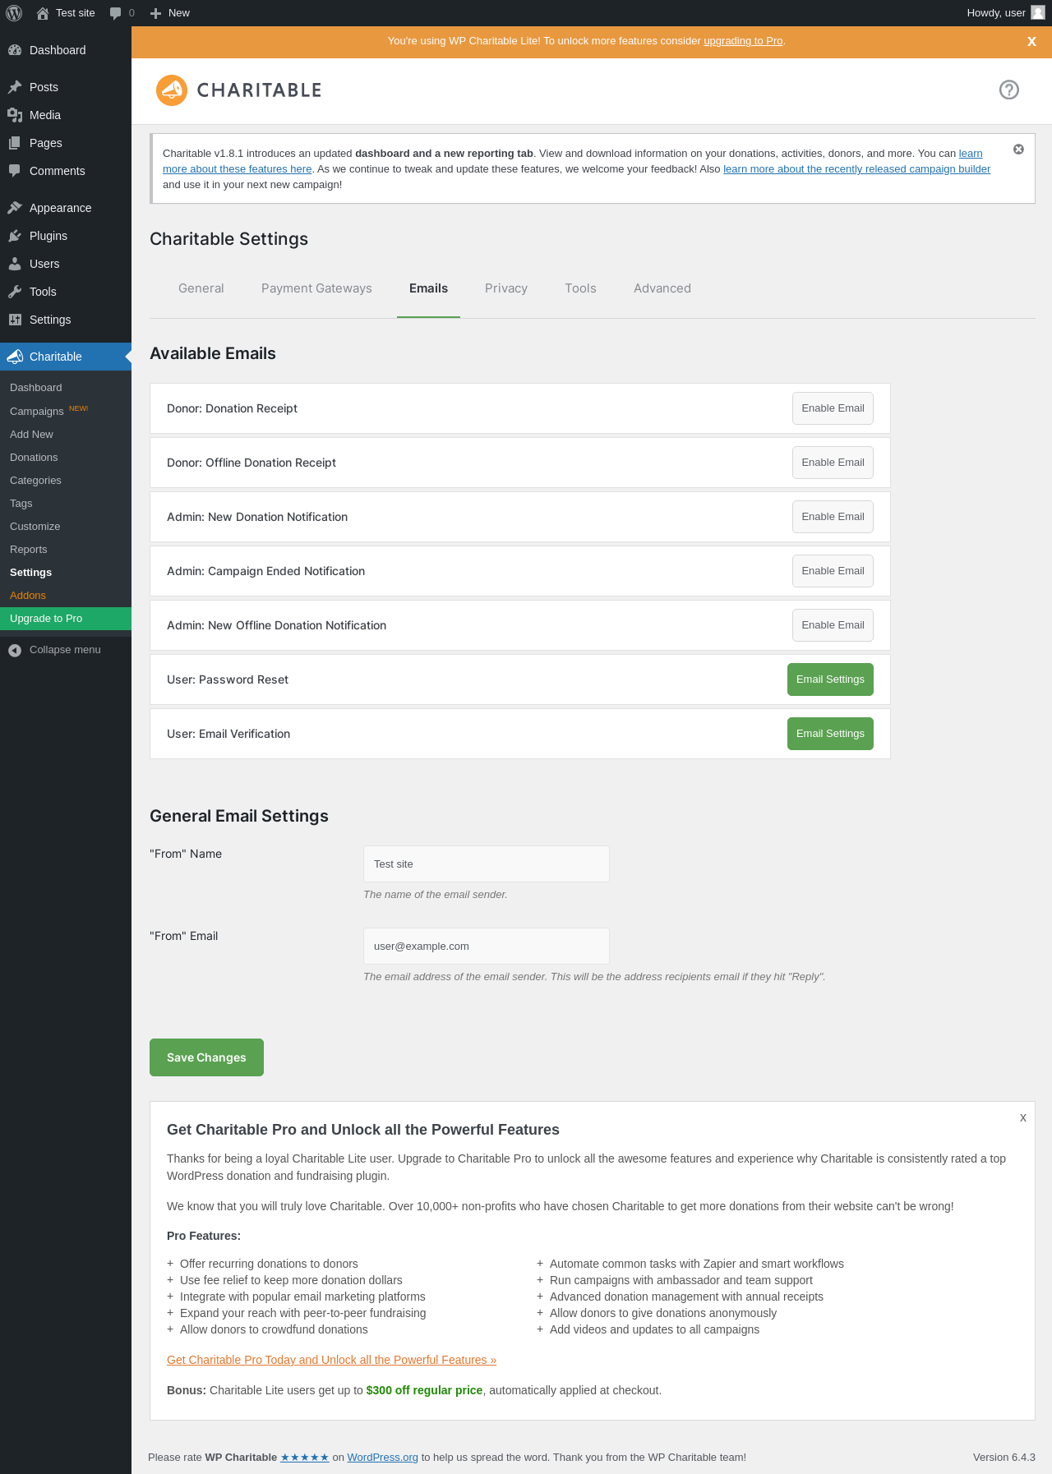Switch to the Advanced tab
The image size is (1052, 1474).
[662, 288]
